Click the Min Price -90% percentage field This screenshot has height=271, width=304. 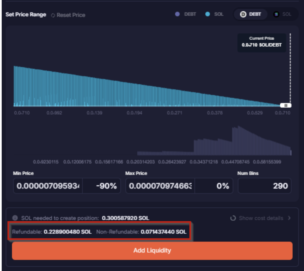(x=102, y=186)
